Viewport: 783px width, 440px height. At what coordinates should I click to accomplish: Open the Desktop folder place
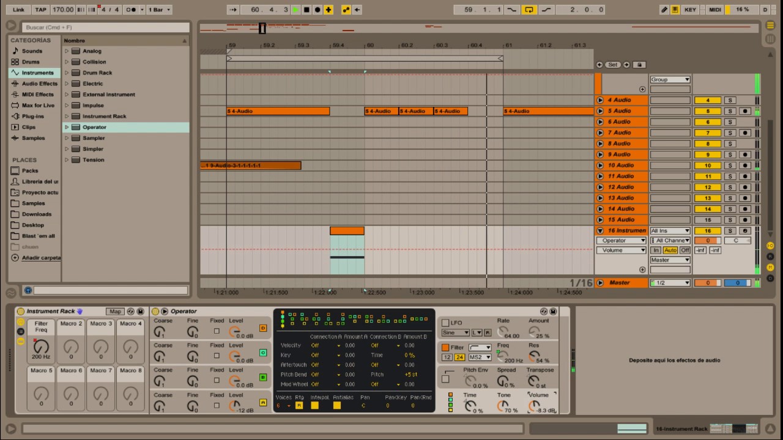click(33, 226)
